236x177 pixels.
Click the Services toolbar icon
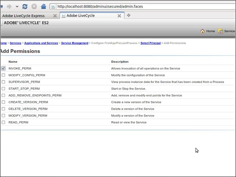(221, 31)
